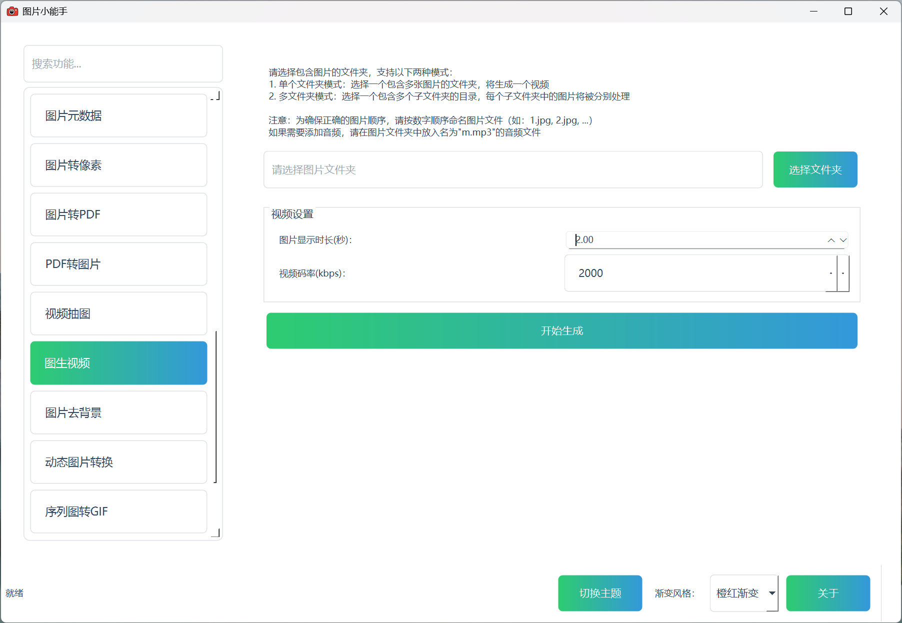Screen dimensions: 902x623
Task: Open the 序列图转GIF tool
Action: tap(118, 511)
